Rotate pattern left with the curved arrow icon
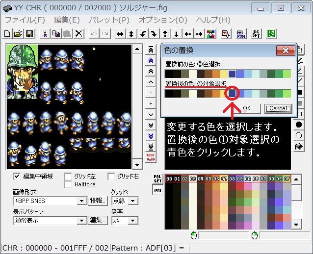 [x=143, y=34]
